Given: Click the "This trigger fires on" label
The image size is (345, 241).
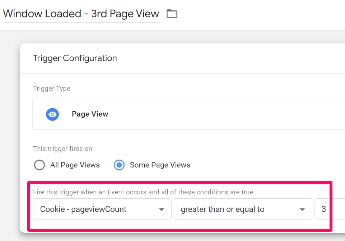Looking at the screenshot, I should point(62,148).
